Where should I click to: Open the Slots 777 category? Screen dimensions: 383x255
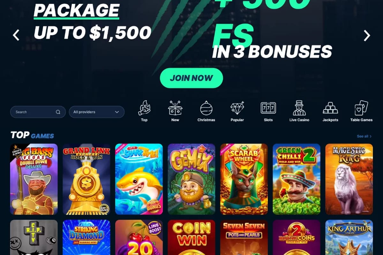click(x=268, y=108)
